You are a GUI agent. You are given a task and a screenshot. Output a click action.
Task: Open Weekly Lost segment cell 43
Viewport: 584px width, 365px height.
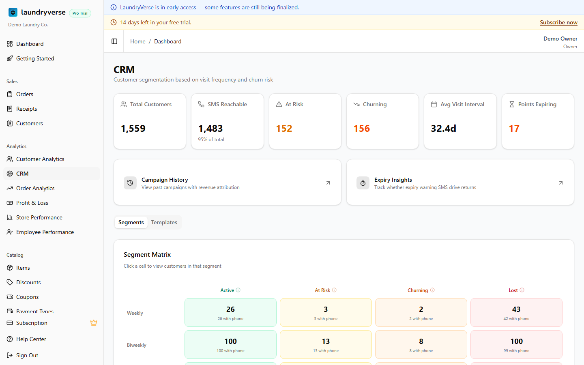click(516, 312)
